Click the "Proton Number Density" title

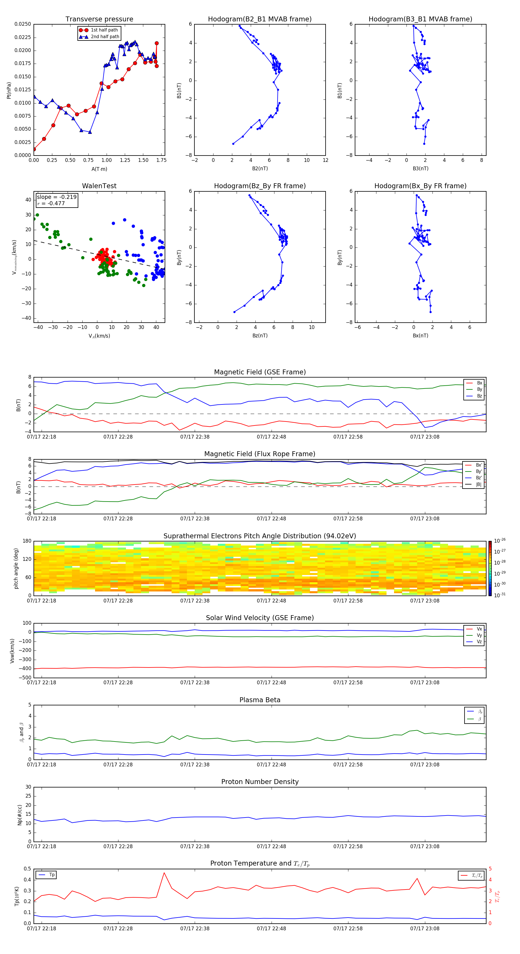(x=260, y=782)
